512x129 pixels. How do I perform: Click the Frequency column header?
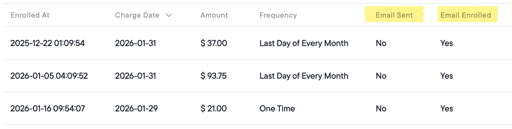pos(278,15)
